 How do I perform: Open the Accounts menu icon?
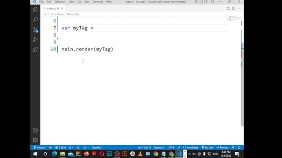tap(35, 130)
